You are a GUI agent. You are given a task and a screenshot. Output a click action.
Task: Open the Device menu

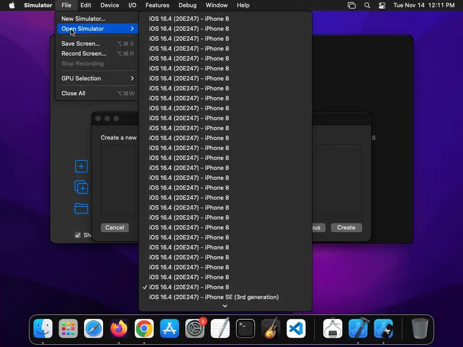(109, 5)
